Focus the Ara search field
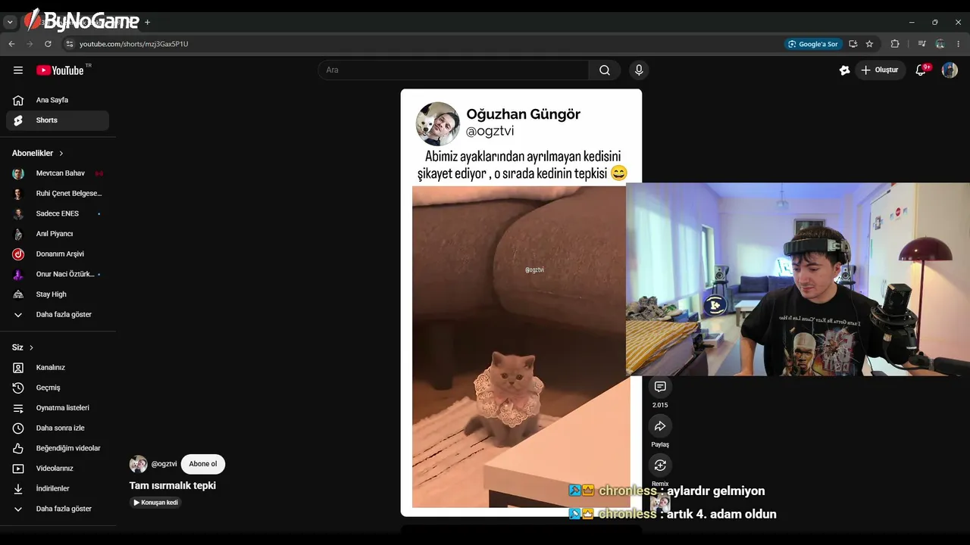970x545 pixels. pos(454,70)
